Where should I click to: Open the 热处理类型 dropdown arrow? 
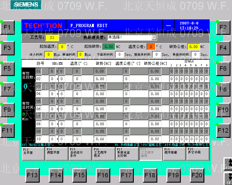click(154, 37)
